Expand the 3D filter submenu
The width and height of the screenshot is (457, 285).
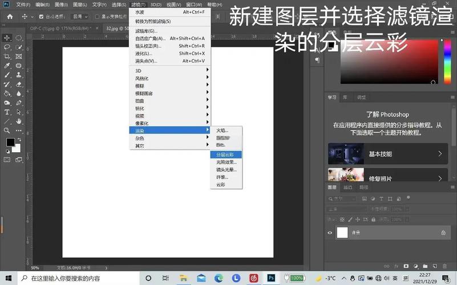tap(169, 71)
